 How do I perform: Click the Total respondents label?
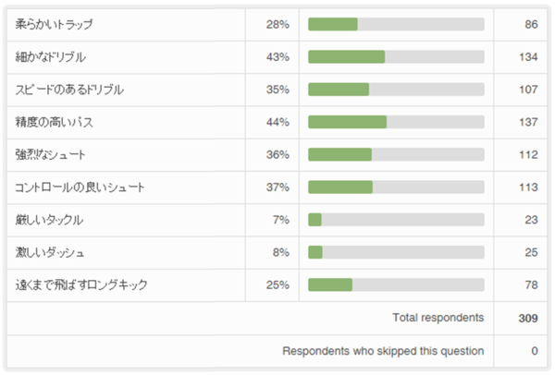click(438, 318)
